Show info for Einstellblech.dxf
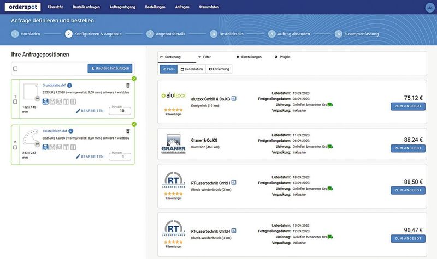 click(71, 131)
